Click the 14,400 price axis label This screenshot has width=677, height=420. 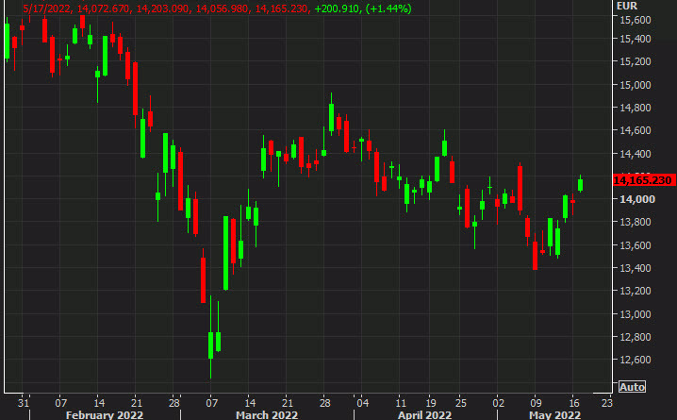[x=636, y=154]
